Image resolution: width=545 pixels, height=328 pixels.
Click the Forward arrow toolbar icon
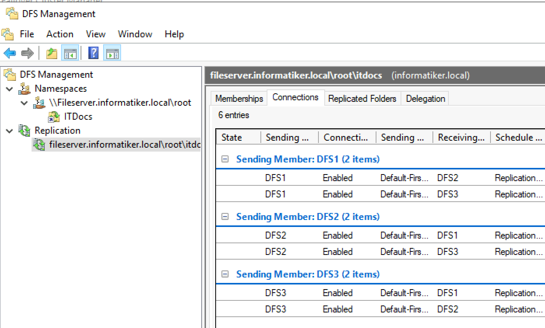(x=28, y=53)
